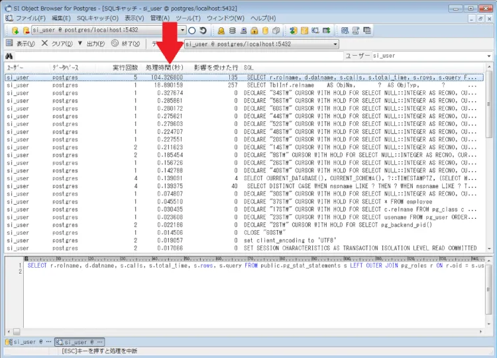The height and width of the screenshot is (358, 497).
Task: Open the 管理(A) menu
Action: (160, 18)
